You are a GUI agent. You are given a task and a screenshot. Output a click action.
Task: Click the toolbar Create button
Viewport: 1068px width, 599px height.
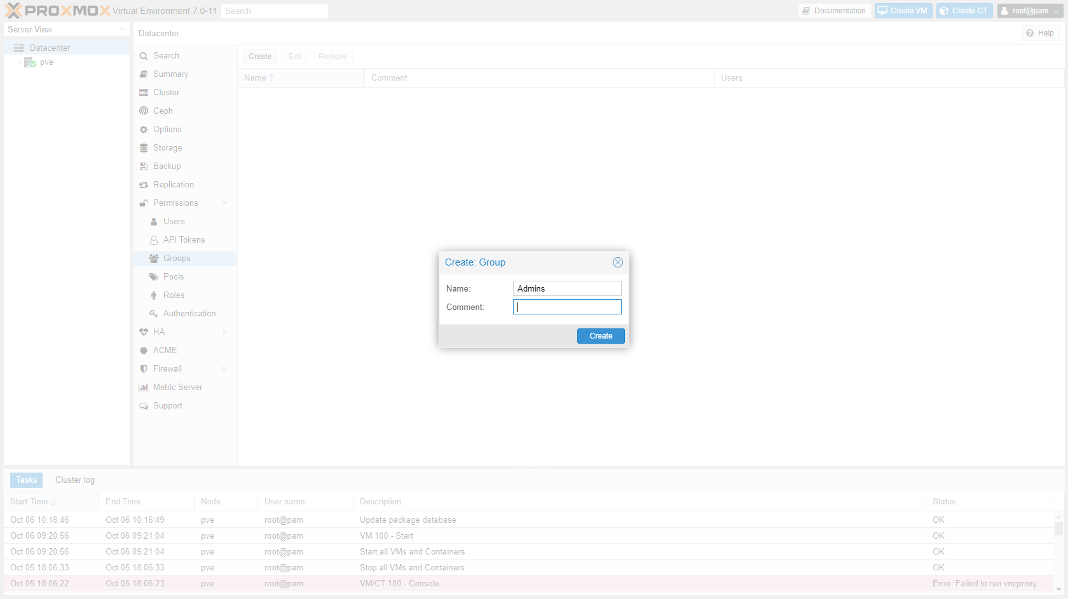(x=260, y=57)
